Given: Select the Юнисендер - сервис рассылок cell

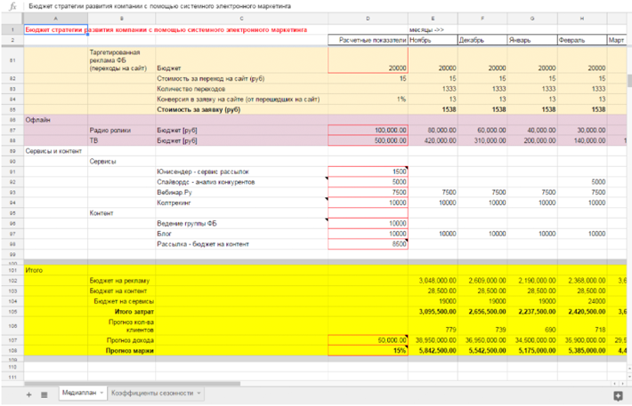Looking at the screenshot, I should [241, 171].
